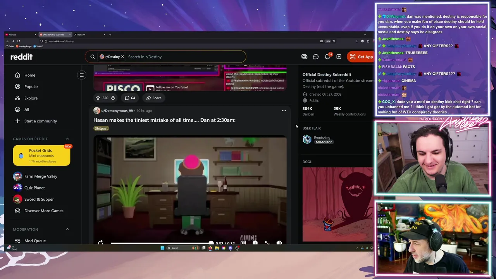Open the Hasan makes the tiniest mistake post title
Image resolution: width=496 pixels, height=279 pixels.
point(164,120)
